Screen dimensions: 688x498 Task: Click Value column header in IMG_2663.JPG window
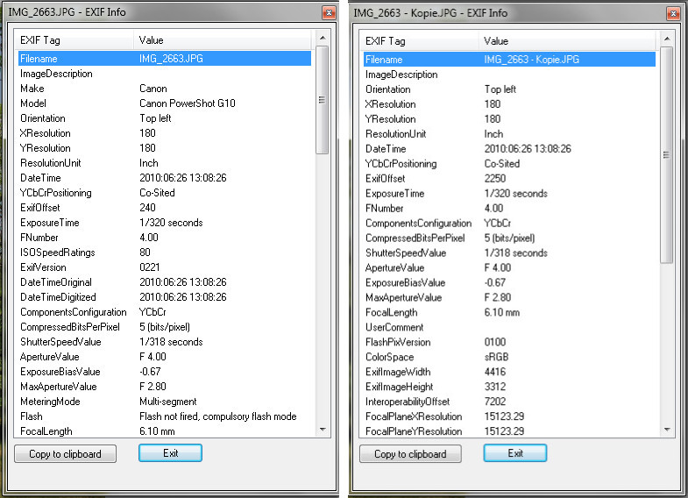pos(223,40)
